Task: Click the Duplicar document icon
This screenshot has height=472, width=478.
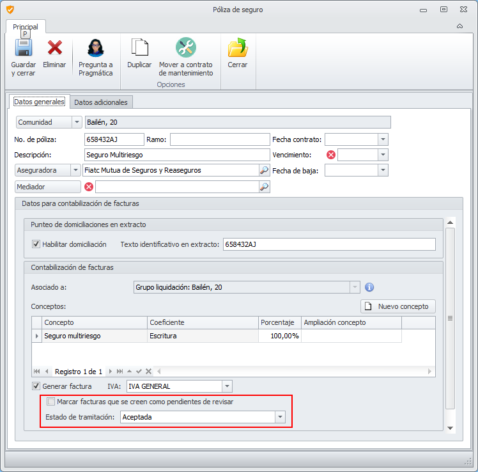Action: pyautogui.click(x=139, y=47)
